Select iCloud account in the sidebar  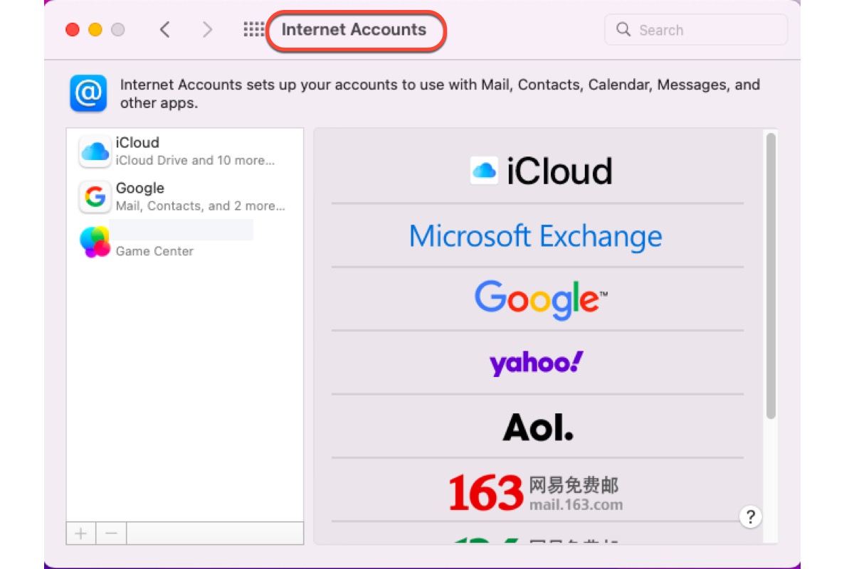(x=185, y=151)
